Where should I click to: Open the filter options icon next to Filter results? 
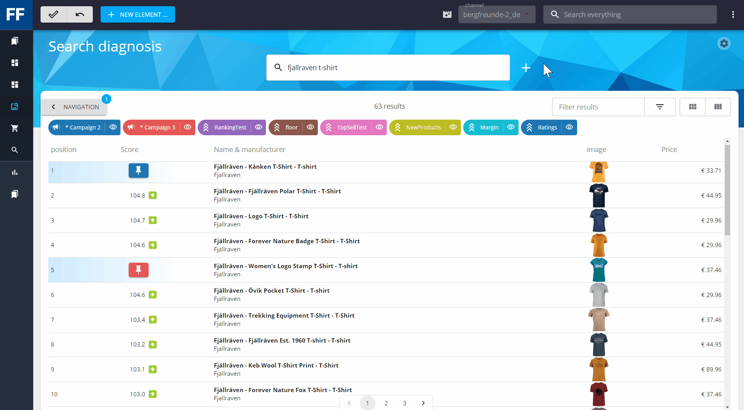click(659, 107)
